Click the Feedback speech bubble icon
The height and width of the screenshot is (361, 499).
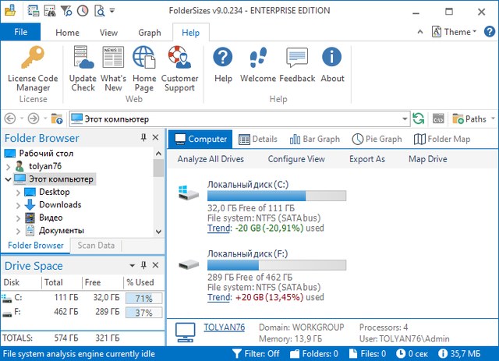(299, 59)
